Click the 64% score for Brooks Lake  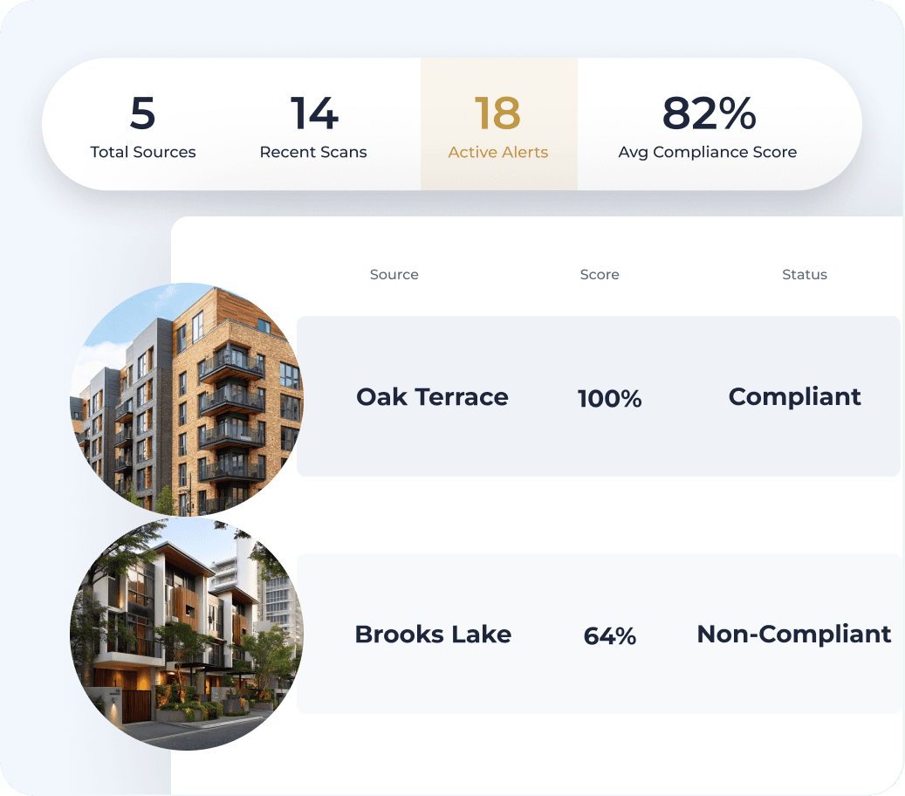point(609,636)
